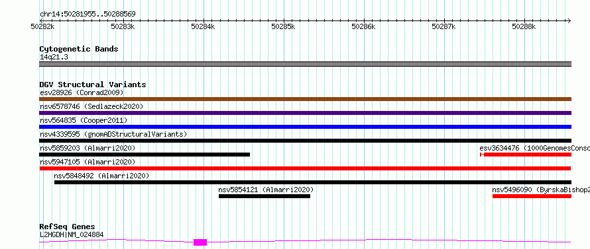Image resolution: width=590 pixels, height=249 pixels.
Task: Click the esv28926 (Conrad2009) label
Action: tap(82, 92)
